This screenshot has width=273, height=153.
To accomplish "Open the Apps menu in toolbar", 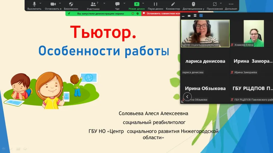I will [x=215, y=5].
